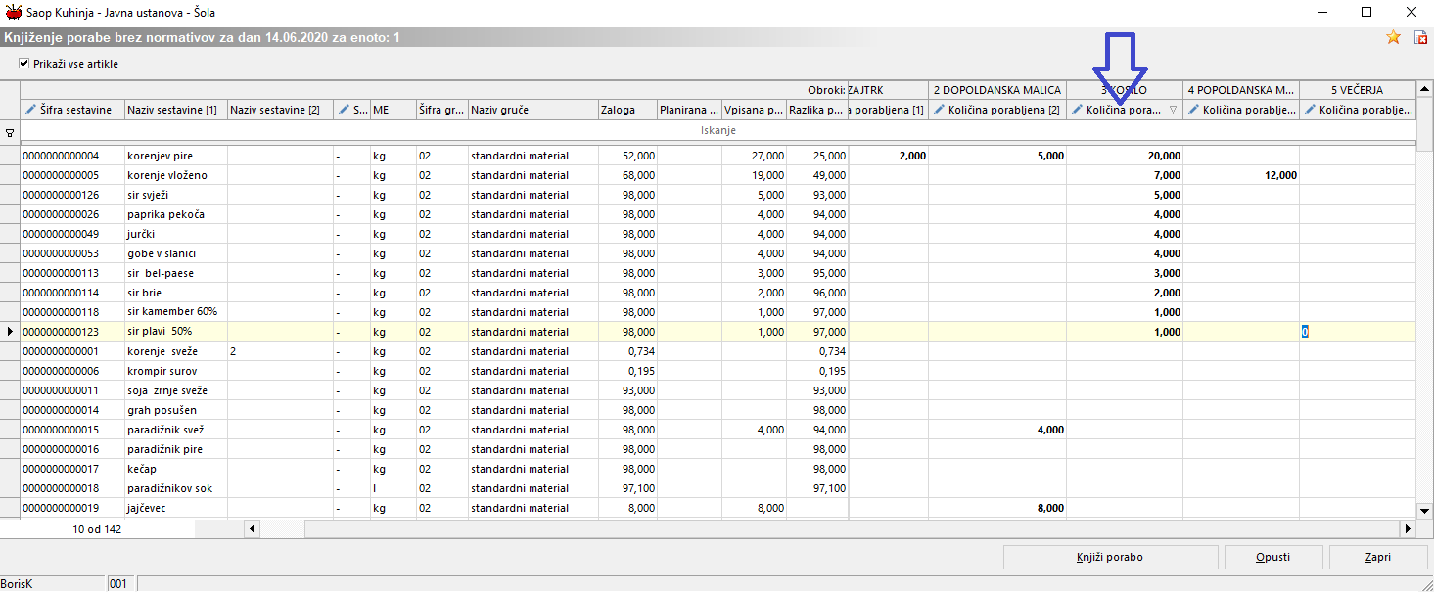
Task: Select the 5 VEČERJA meal band header
Action: pyautogui.click(x=1357, y=90)
